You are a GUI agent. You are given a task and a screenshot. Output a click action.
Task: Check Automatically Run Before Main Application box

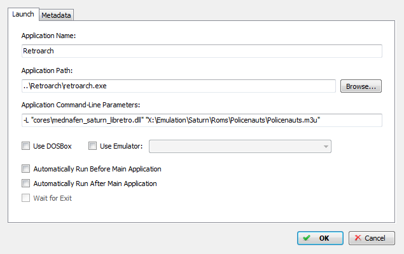click(x=25, y=169)
